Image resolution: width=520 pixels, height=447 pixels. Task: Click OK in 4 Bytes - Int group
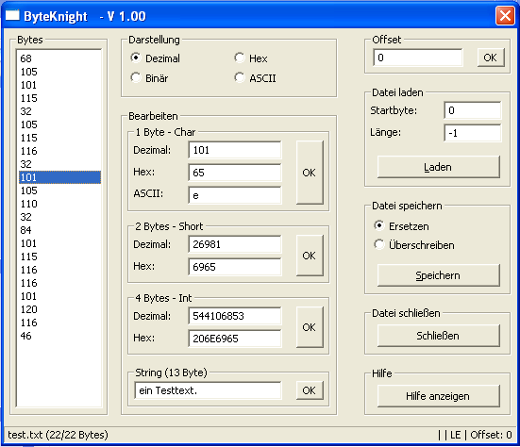(310, 327)
